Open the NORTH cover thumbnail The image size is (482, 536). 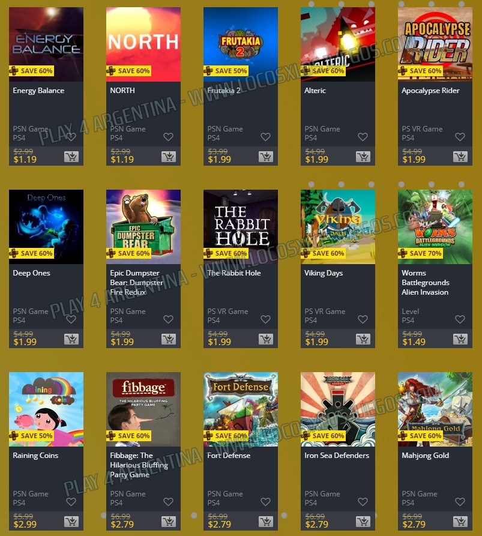(x=143, y=44)
